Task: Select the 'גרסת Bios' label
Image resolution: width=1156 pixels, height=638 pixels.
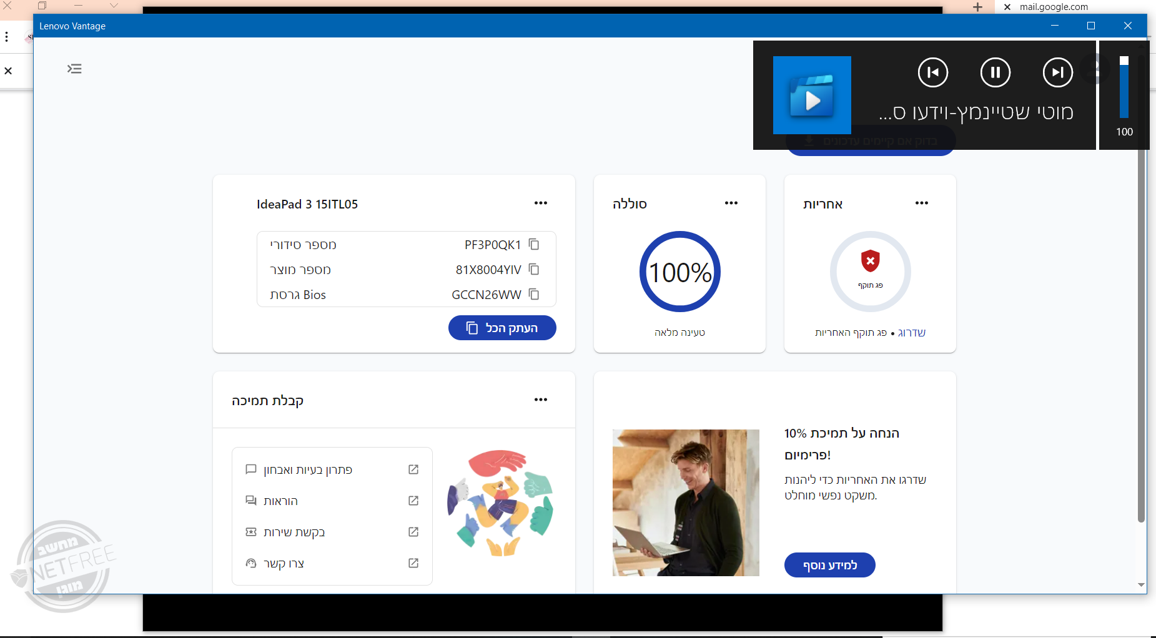Action: click(298, 295)
